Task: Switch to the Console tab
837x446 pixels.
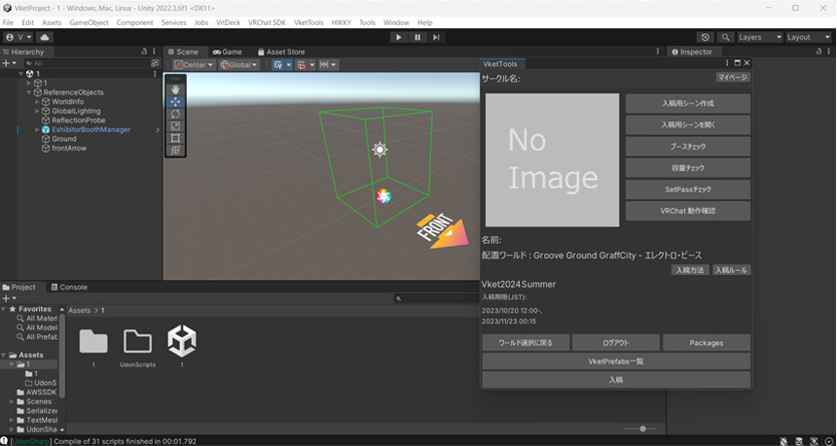Action: coord(69,287)
